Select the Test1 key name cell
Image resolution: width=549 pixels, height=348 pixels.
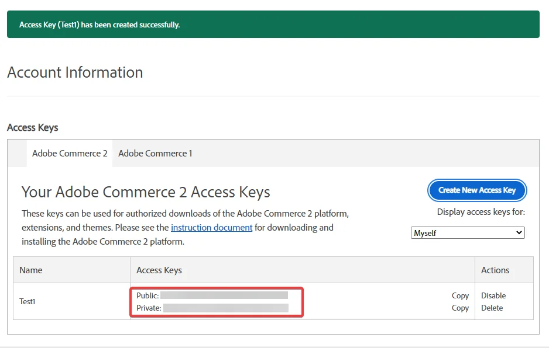(x=72, y=301)
